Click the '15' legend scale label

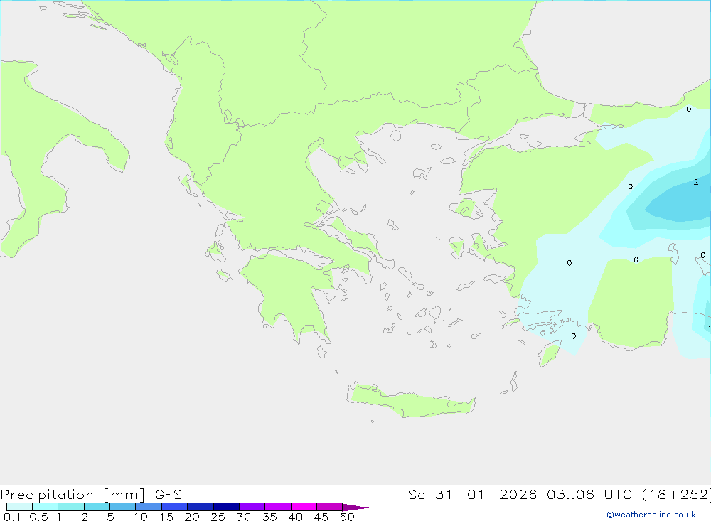pos(166,517)
